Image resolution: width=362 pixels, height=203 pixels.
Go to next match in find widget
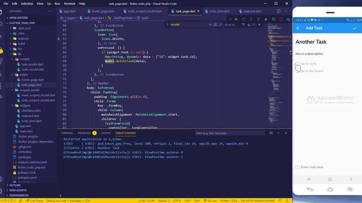click(x=249, y=25)
